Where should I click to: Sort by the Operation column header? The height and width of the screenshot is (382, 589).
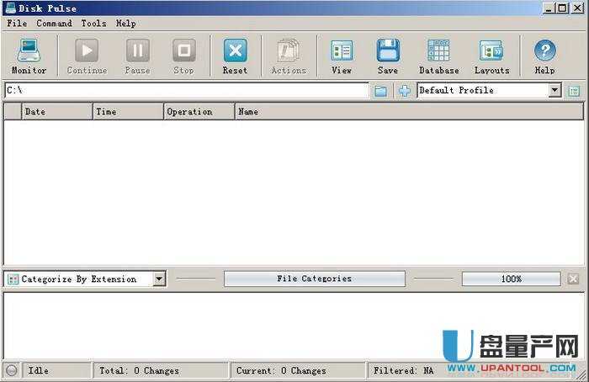[x=199, y=112]
